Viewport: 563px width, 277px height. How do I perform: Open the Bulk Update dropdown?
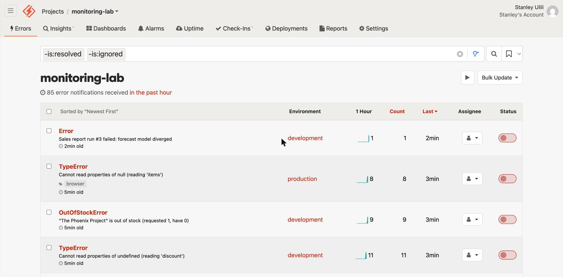tap(500, 77)
